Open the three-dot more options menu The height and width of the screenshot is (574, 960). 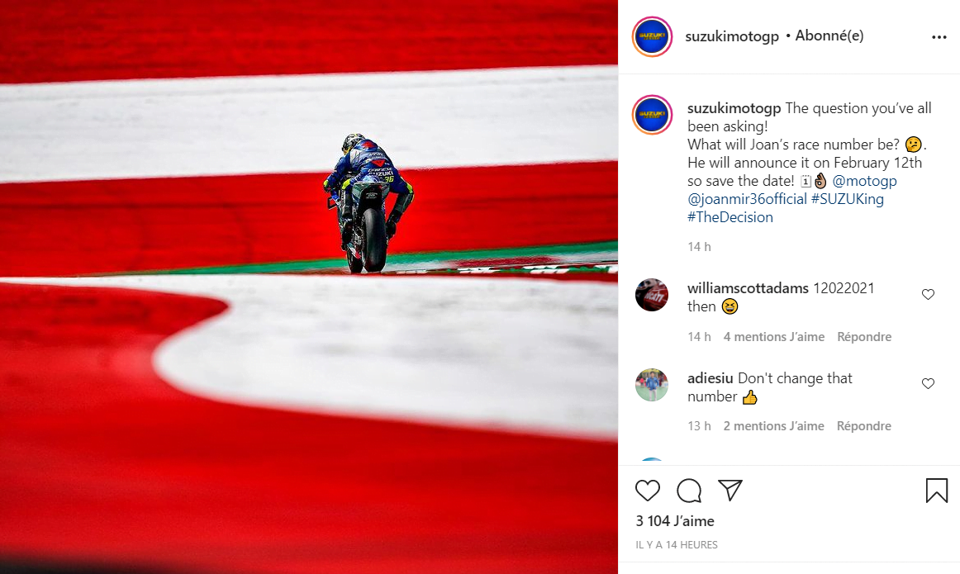pos(939,37)
